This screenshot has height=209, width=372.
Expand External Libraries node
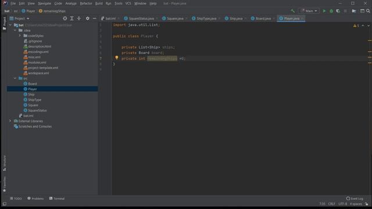click(10, 121)
